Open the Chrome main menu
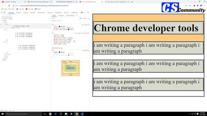Viewport: 207px width, 116px height. [x=205, y=6]
